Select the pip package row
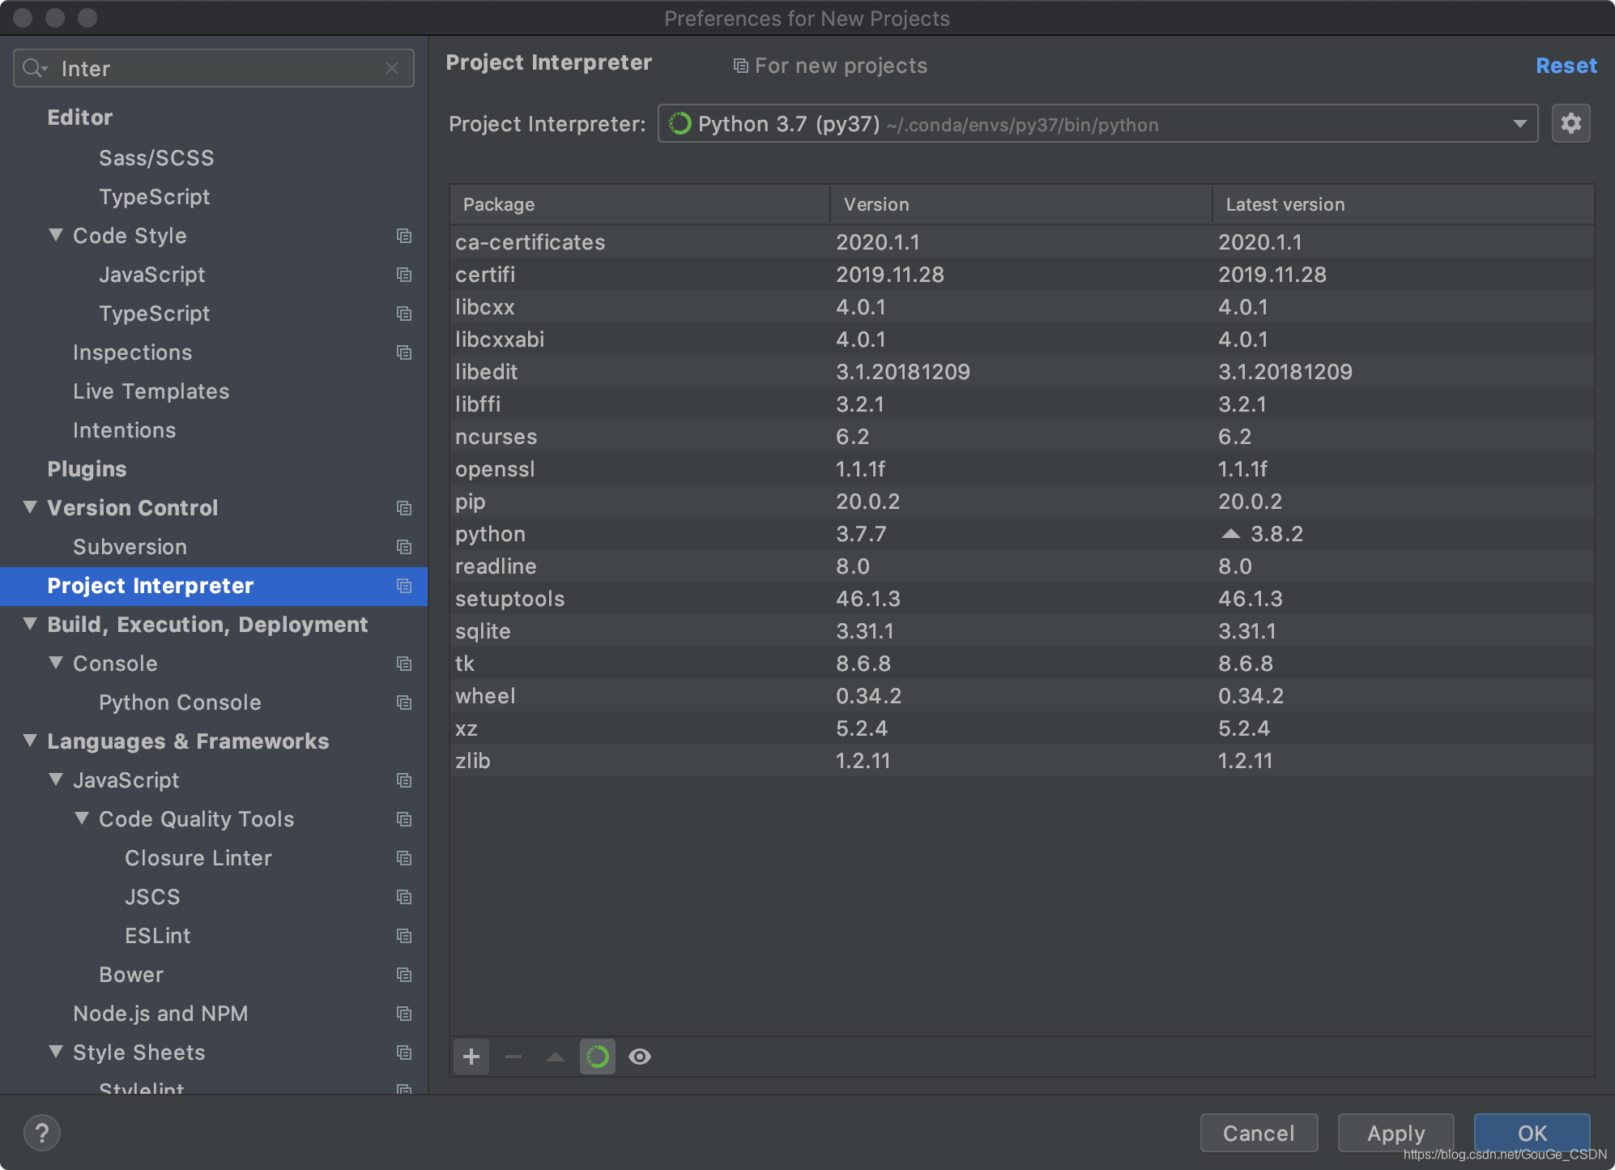1615x1170 pixels. point(1022,502)
